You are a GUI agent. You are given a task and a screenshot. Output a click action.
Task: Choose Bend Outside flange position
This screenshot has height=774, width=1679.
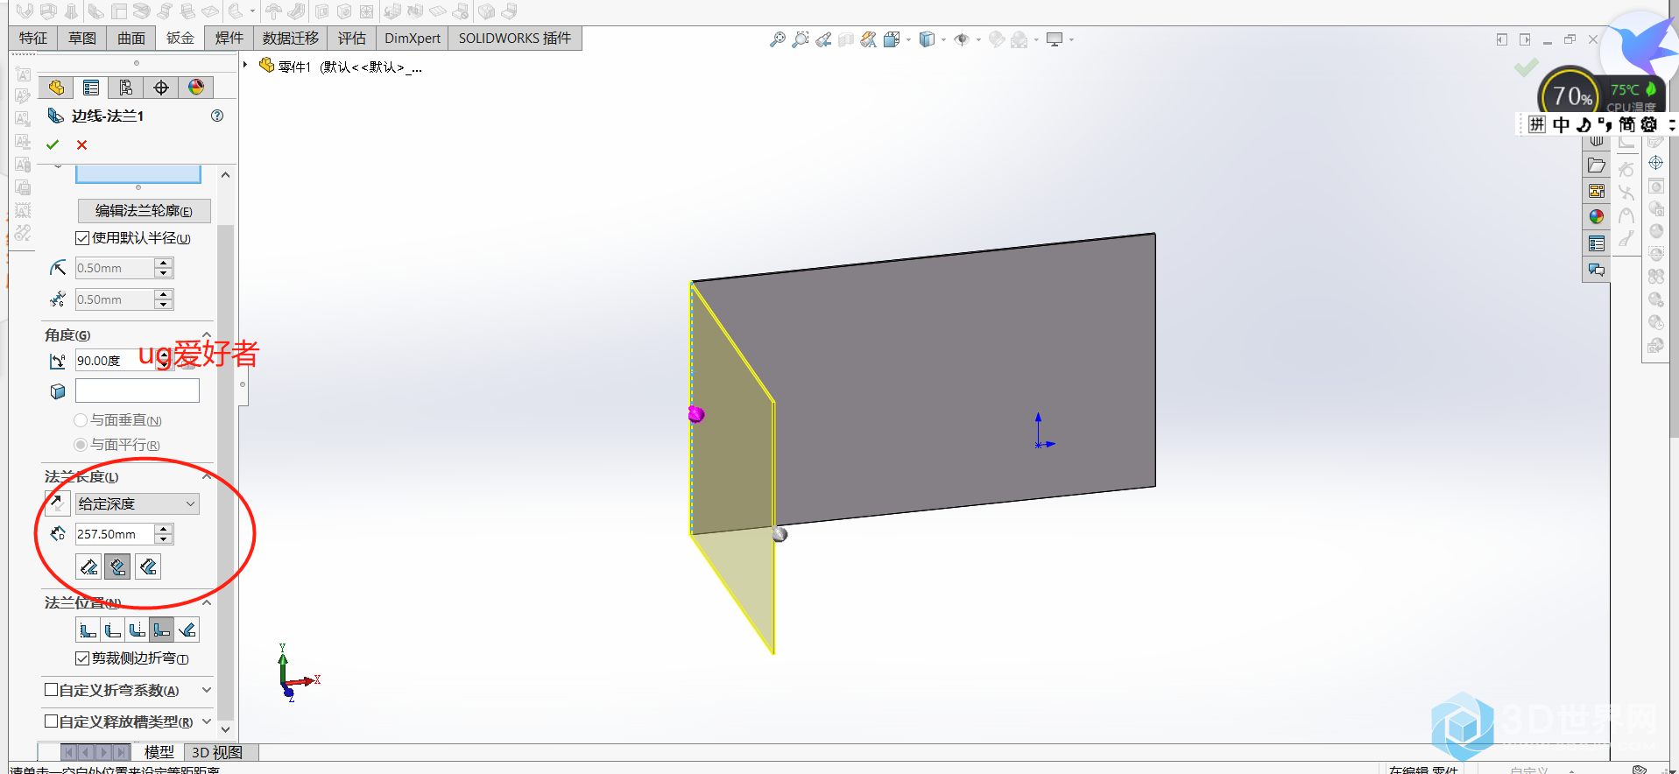[137, 630]
